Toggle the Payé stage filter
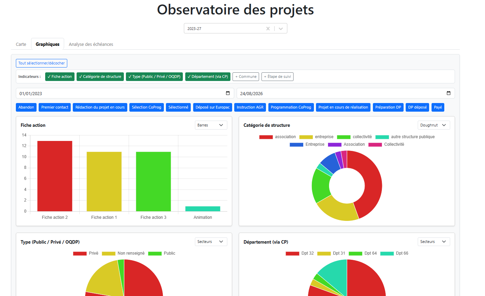 coord(438,107)
